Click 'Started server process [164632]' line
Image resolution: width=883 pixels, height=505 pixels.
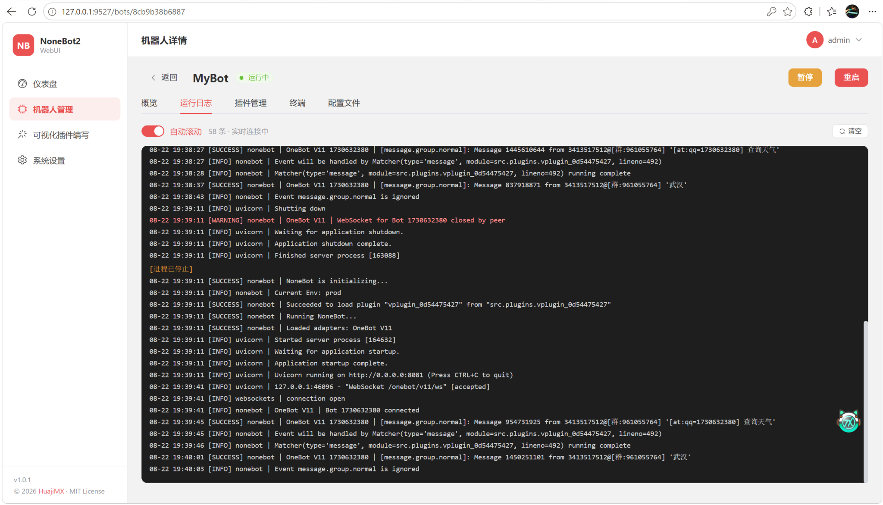coord(272,340)
